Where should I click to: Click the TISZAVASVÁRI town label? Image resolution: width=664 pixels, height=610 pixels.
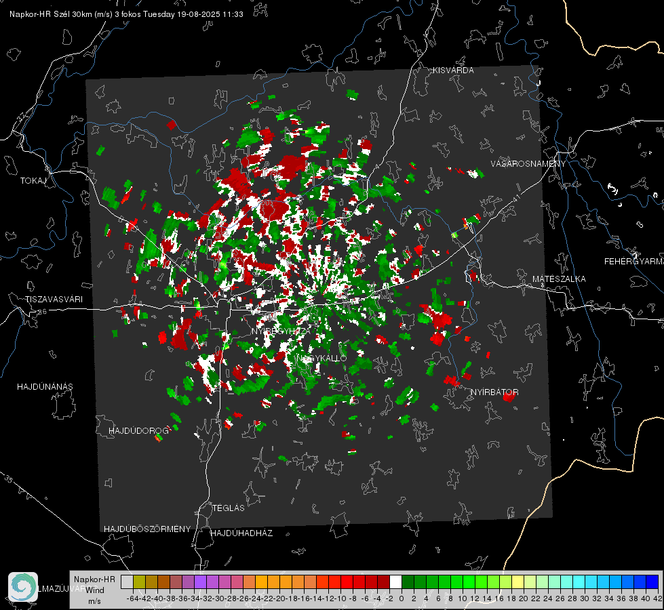(54, 300)
